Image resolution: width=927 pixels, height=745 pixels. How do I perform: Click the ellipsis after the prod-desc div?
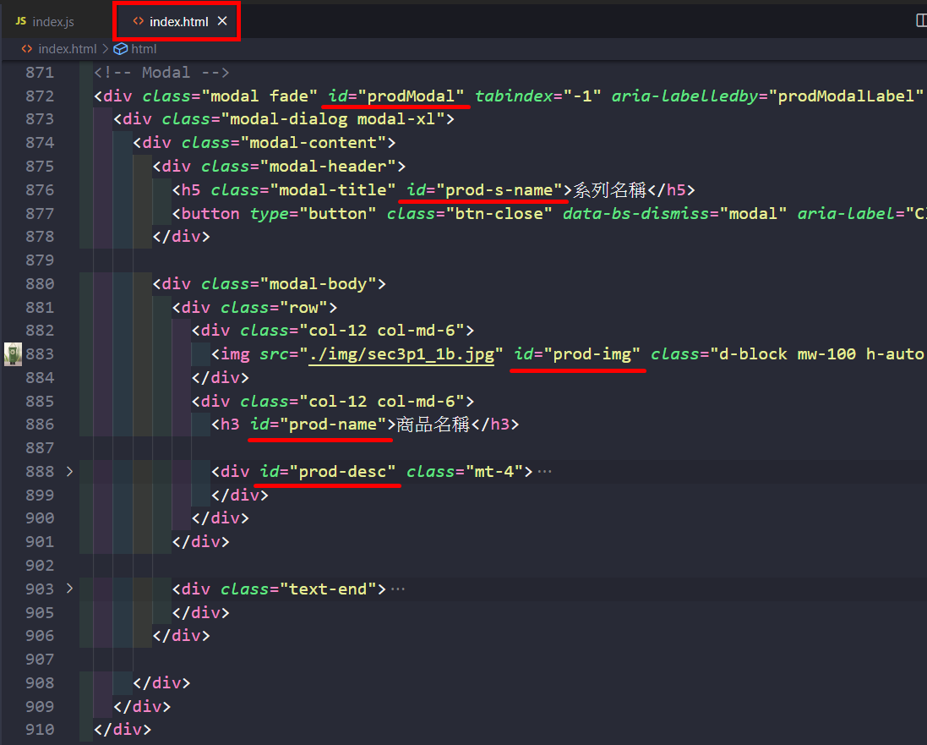click(544, 471)
